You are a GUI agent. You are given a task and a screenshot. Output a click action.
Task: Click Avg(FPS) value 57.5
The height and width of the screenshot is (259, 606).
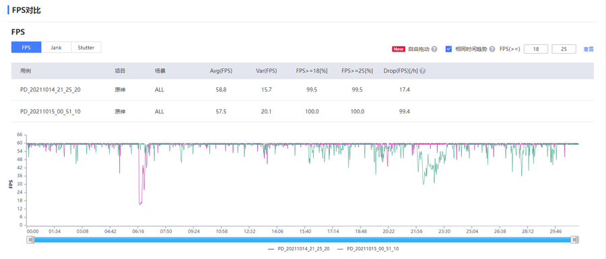(x=222, y=111)
